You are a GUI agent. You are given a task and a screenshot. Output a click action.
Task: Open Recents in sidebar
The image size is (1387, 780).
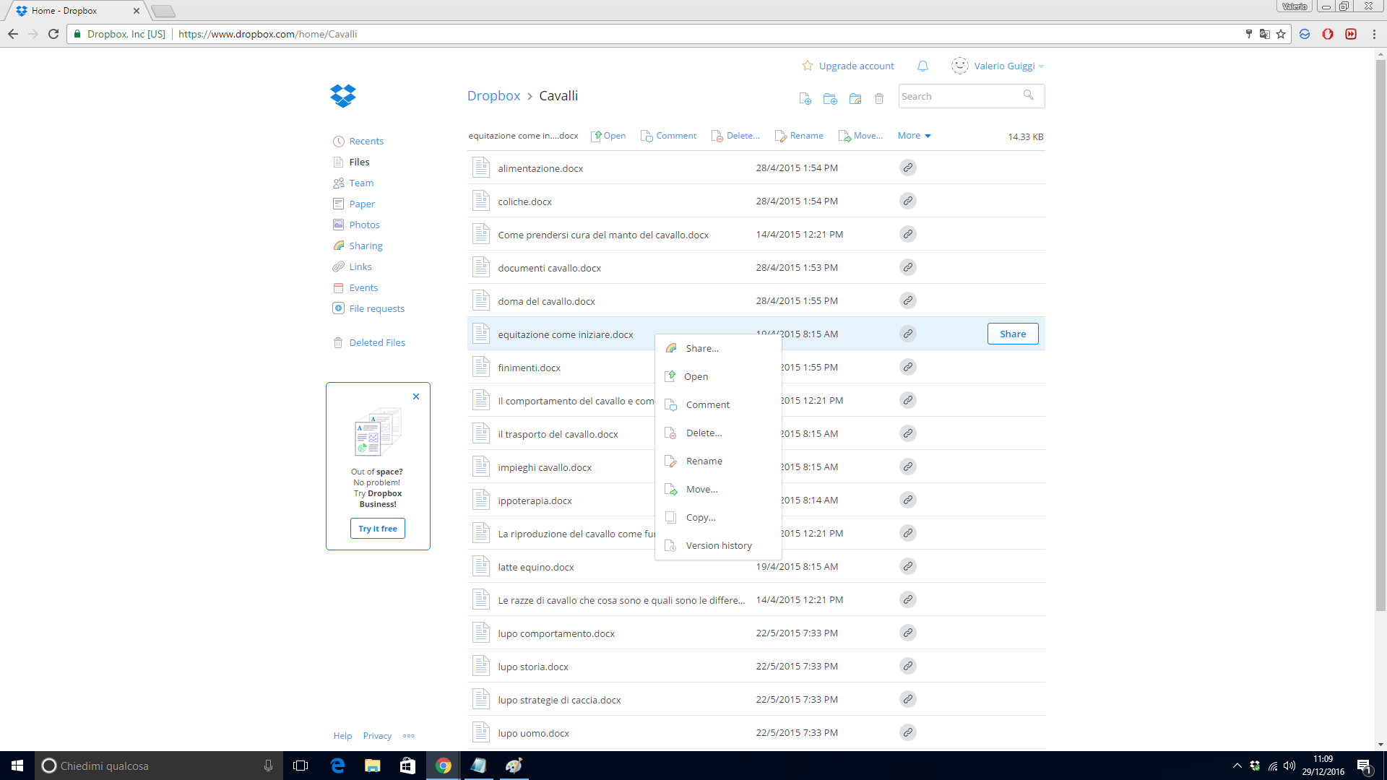[x=358, y=141]
